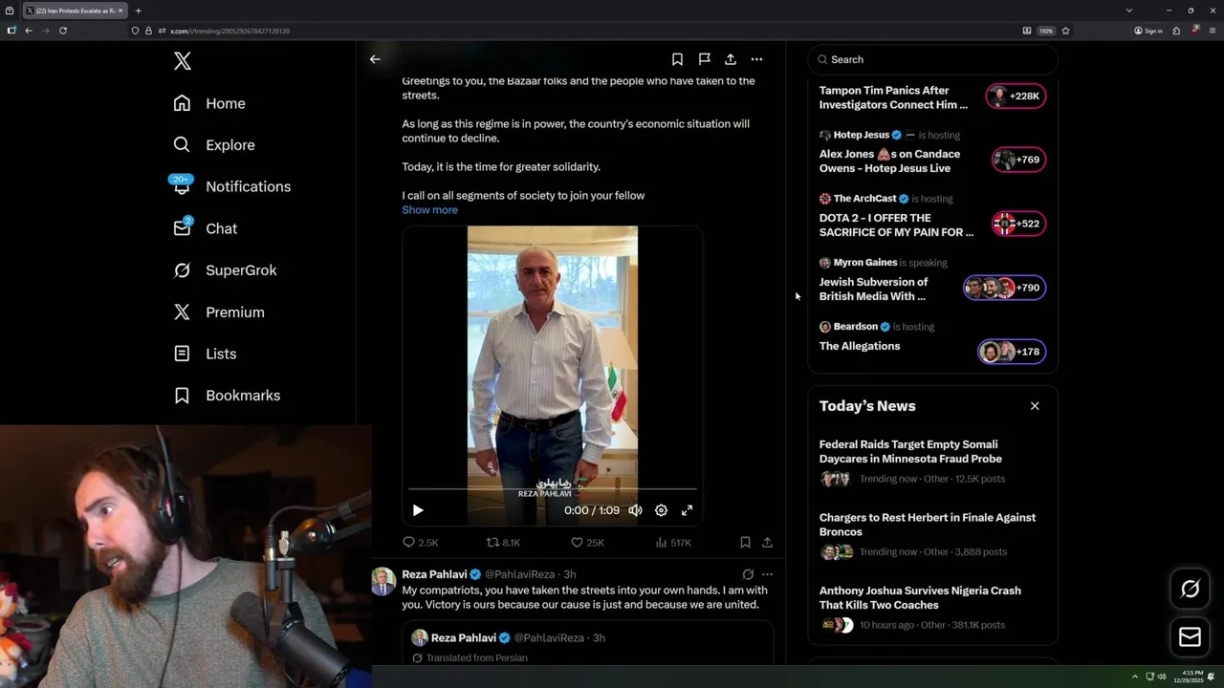Open the X logo home icon
The image size is (1224, 688).
pos(183,61)
